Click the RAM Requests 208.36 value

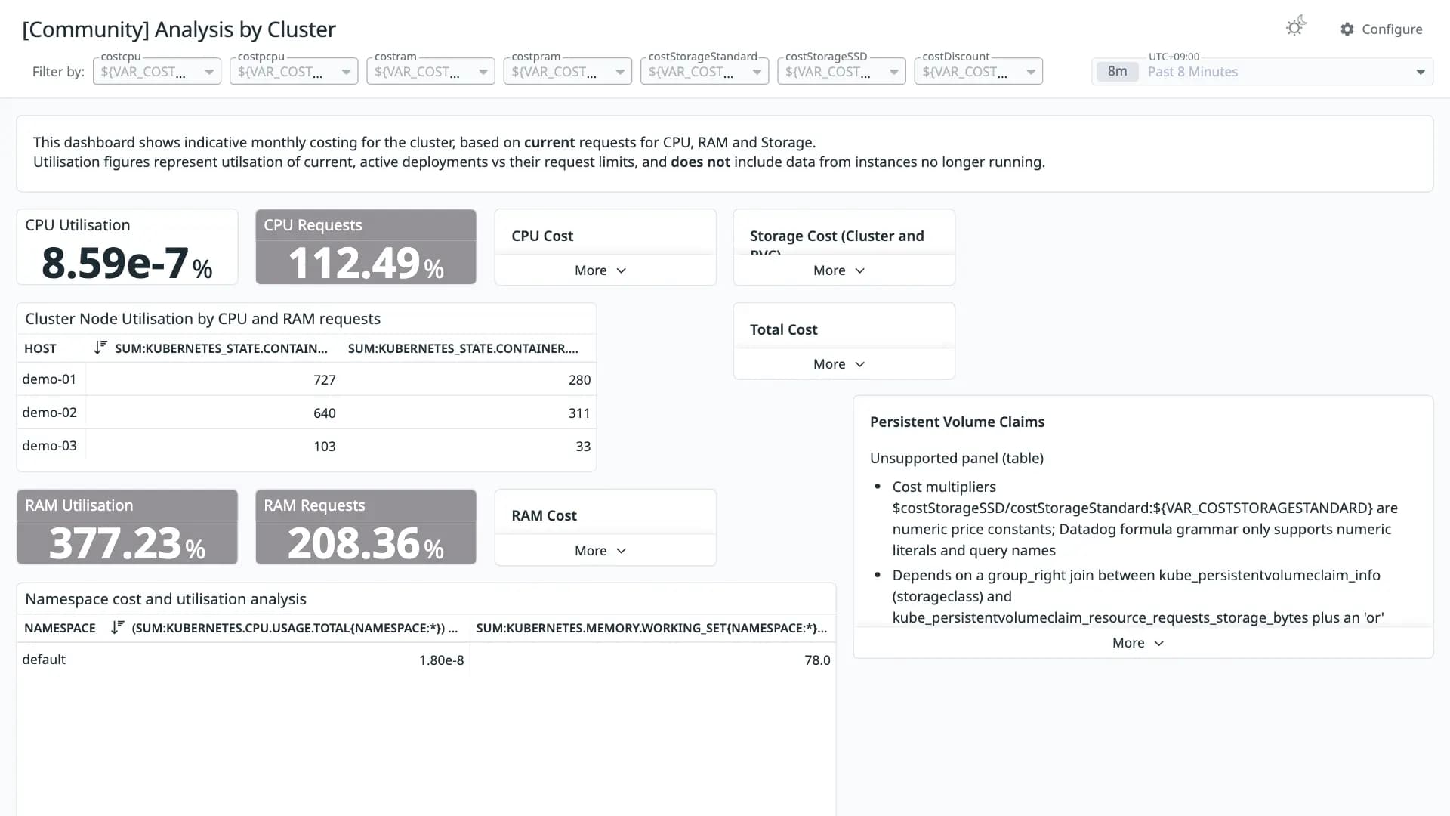coord(366,543)
